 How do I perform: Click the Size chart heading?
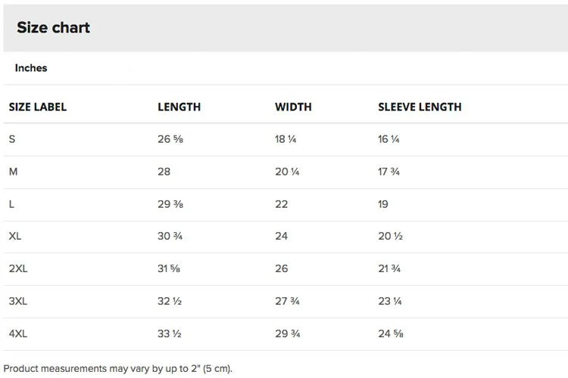(53, 27)
